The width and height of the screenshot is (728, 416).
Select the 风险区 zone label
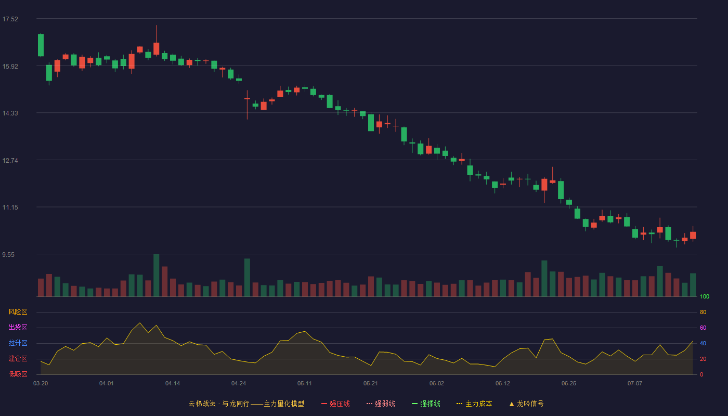(18, 312)
